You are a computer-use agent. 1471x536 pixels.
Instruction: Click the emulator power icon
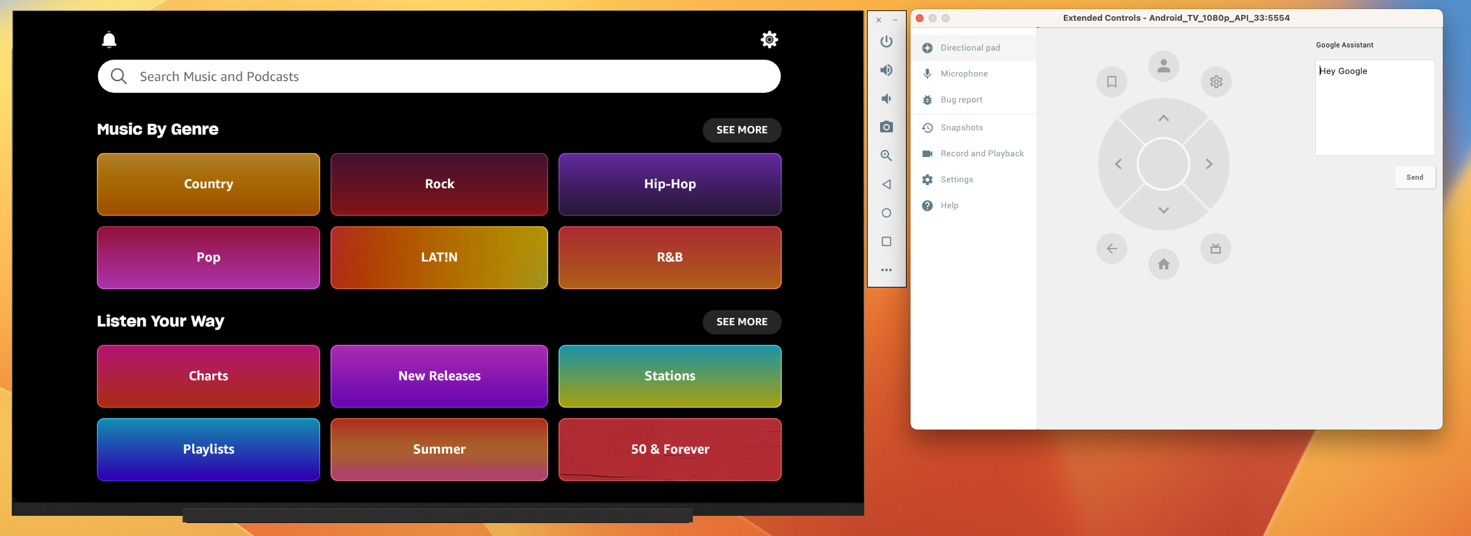coord(886,42)
